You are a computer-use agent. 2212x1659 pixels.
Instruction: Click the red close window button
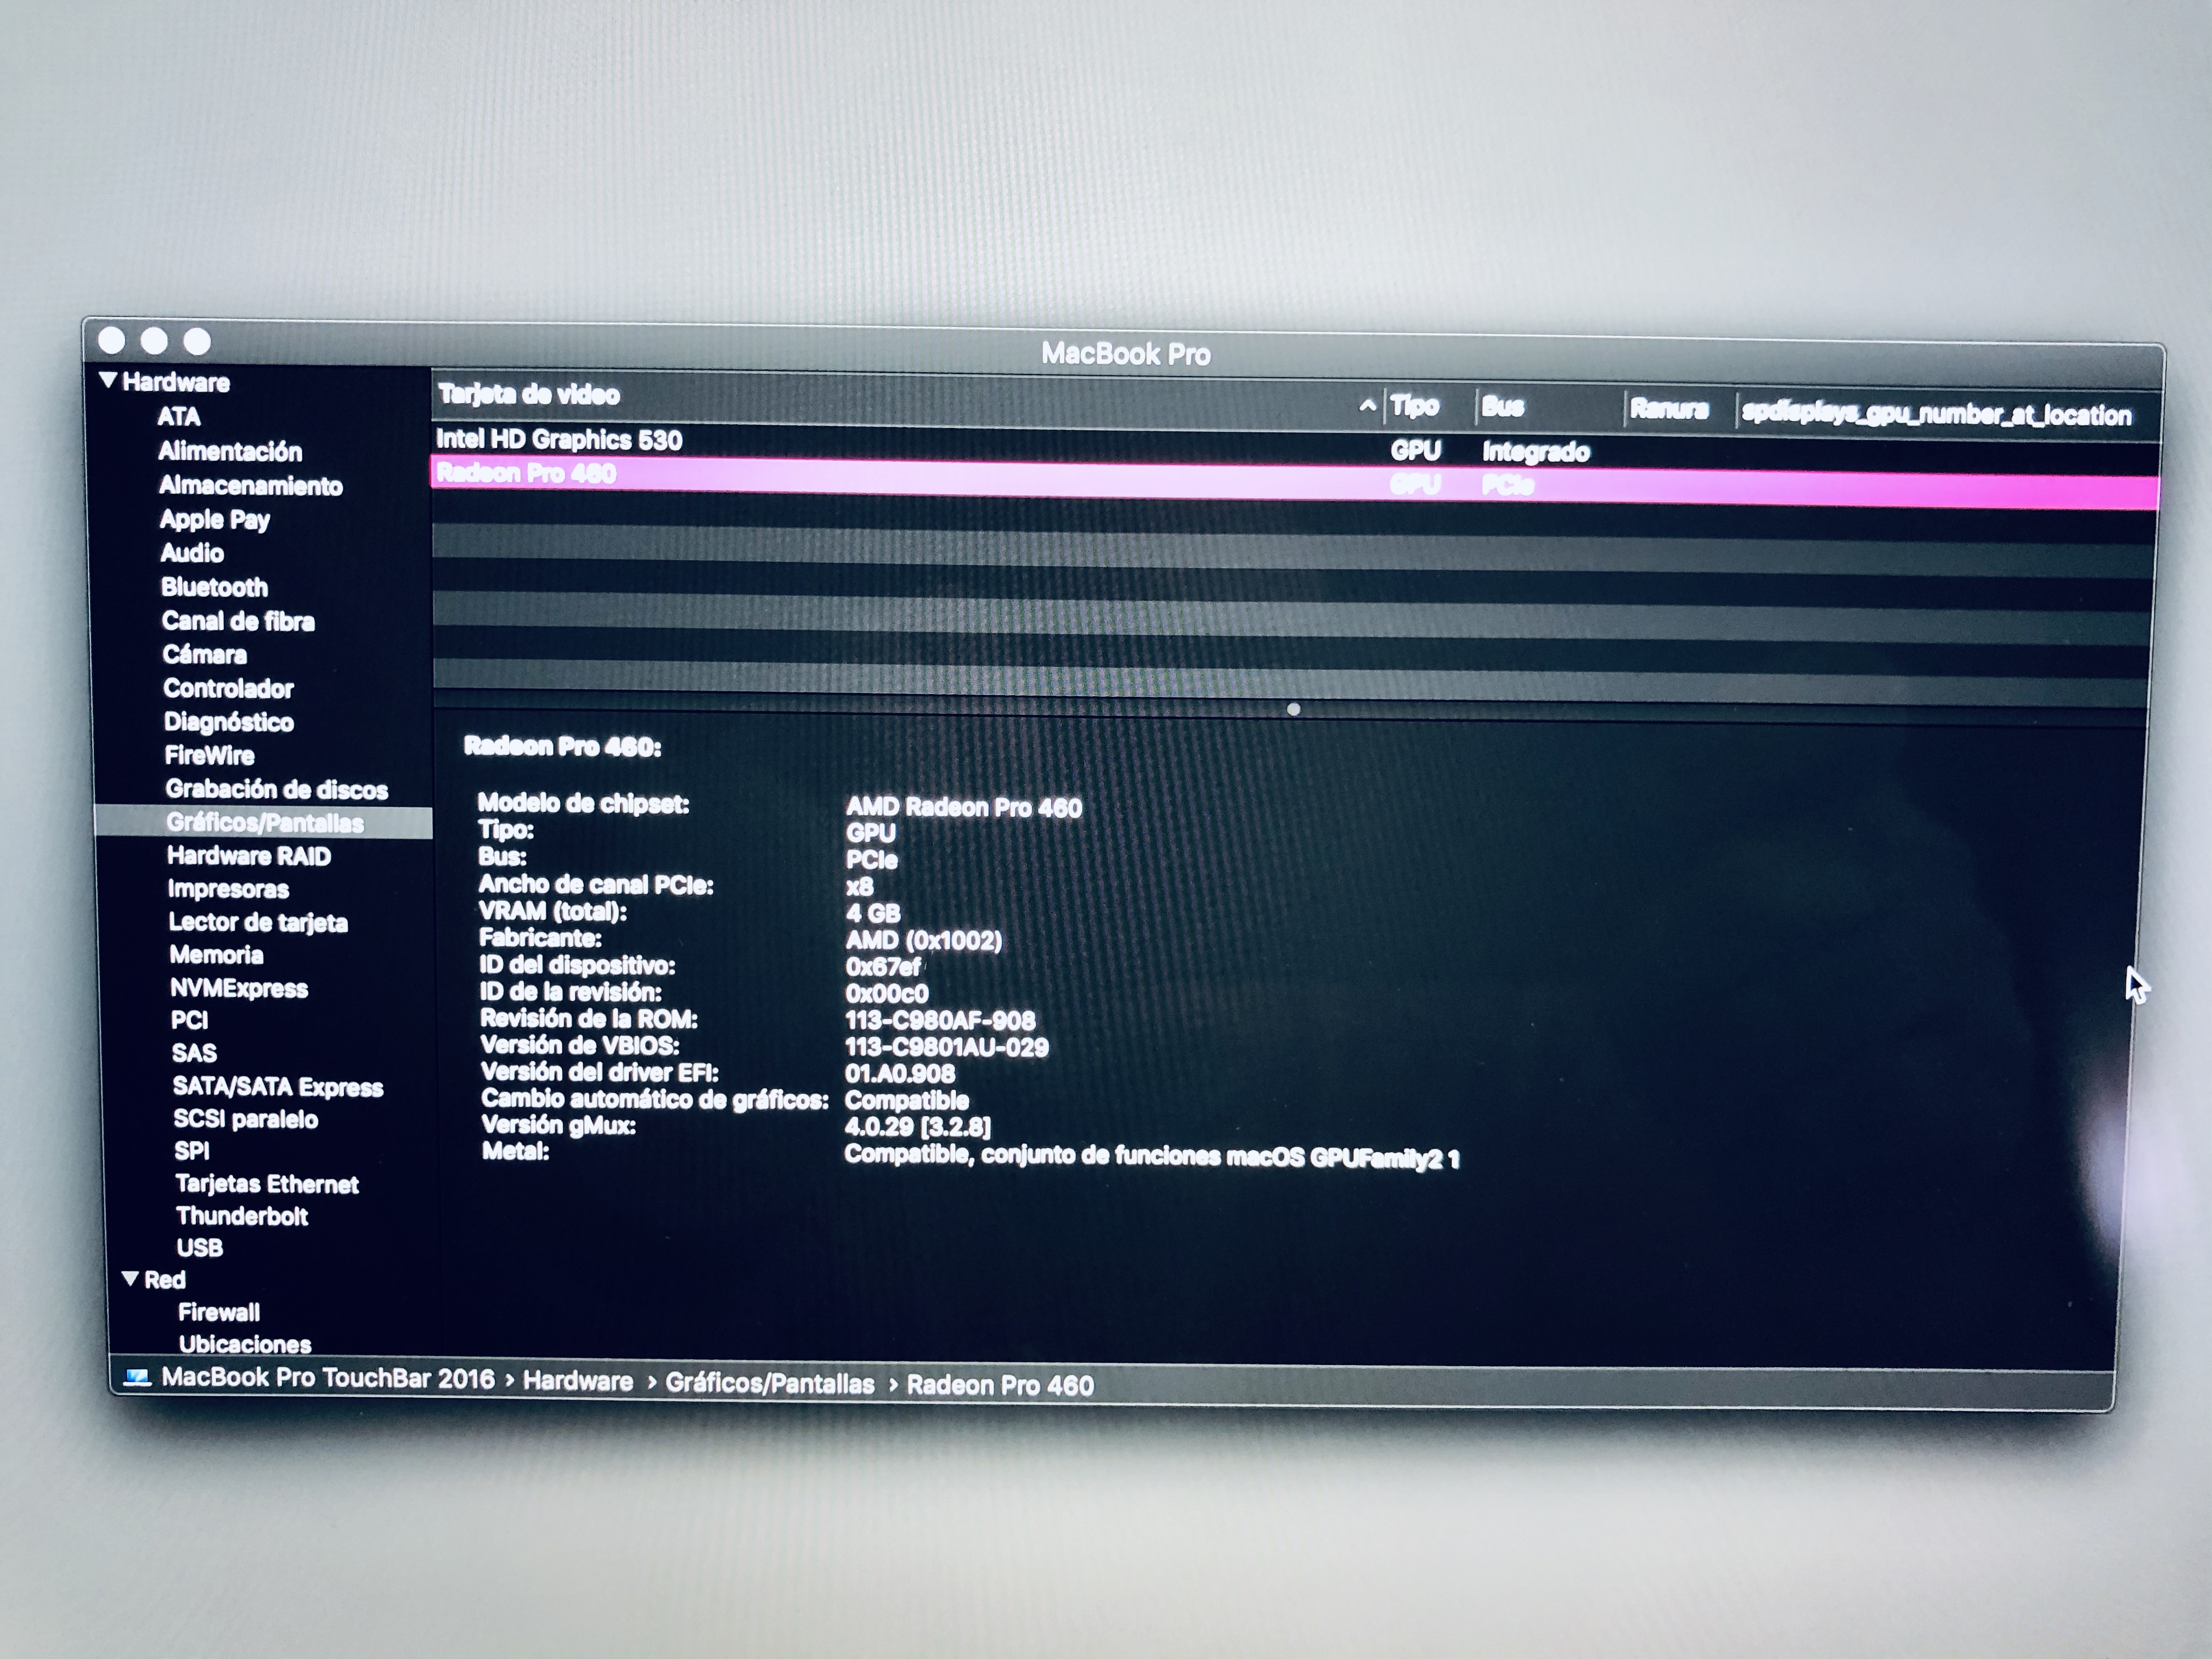click(112, 341)
